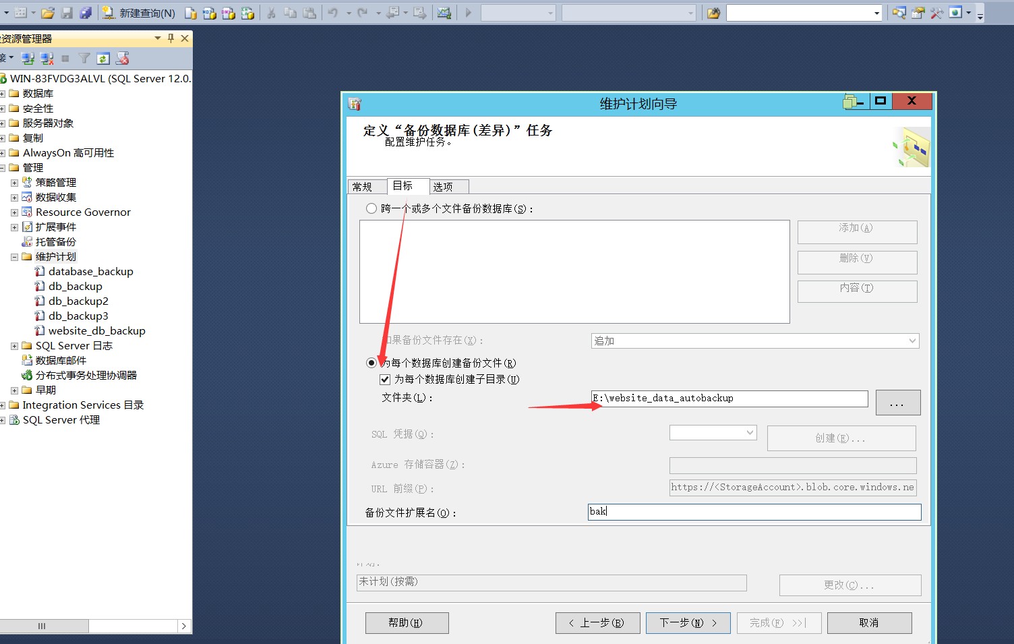
Task: Select 跨一个或多个文件备份数据库 radio option
Action: (371, 208)
